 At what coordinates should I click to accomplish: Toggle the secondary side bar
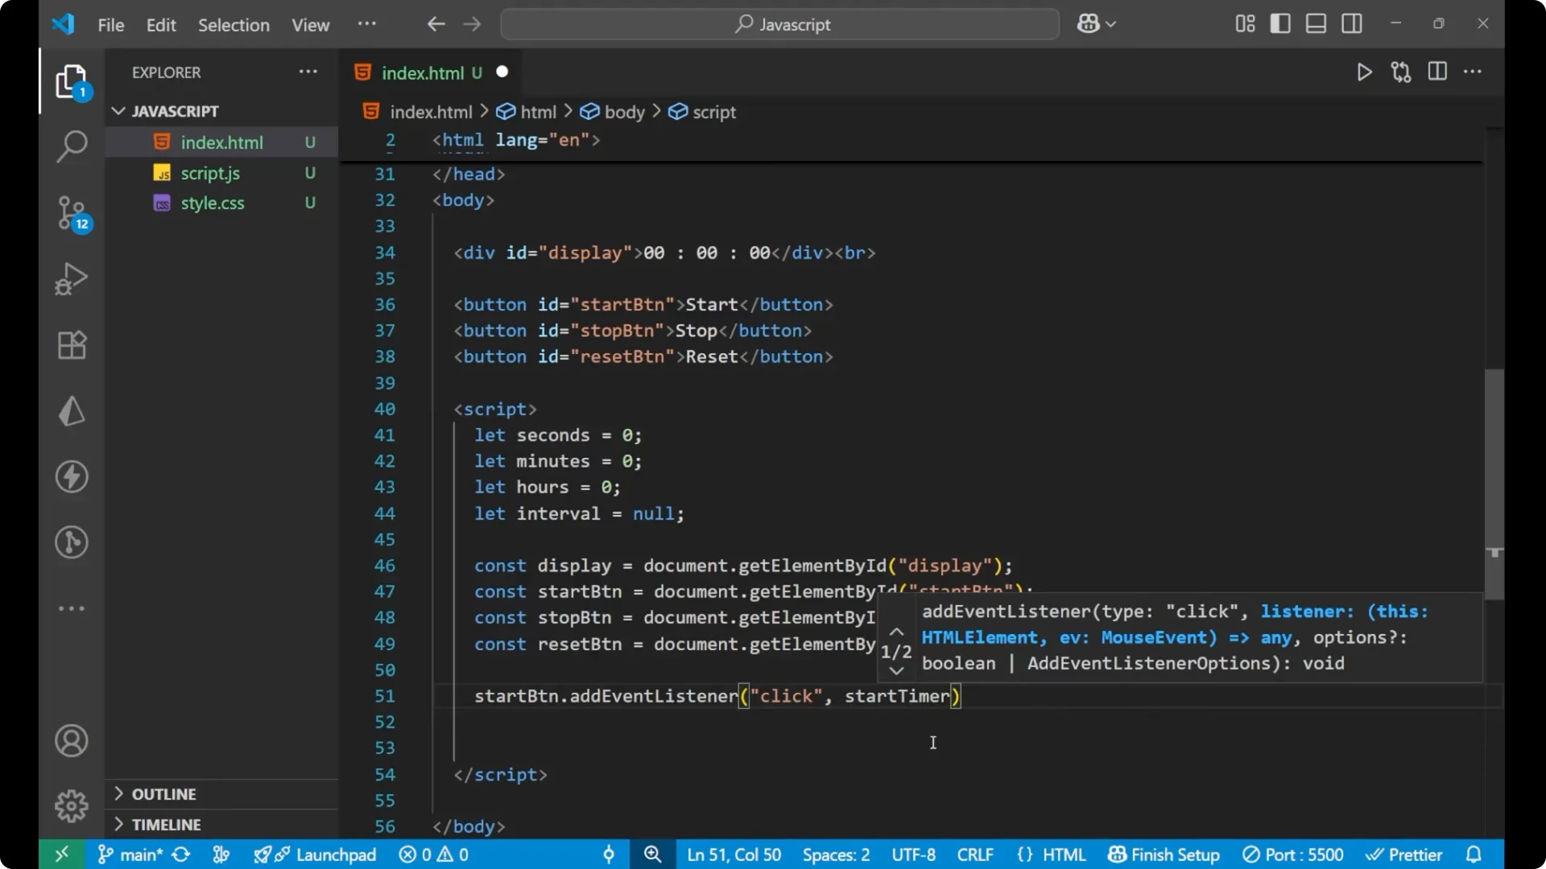pos(1351,23)
